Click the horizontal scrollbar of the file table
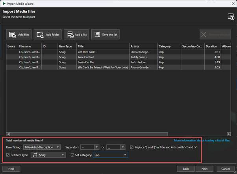 [x=87, y=134]
